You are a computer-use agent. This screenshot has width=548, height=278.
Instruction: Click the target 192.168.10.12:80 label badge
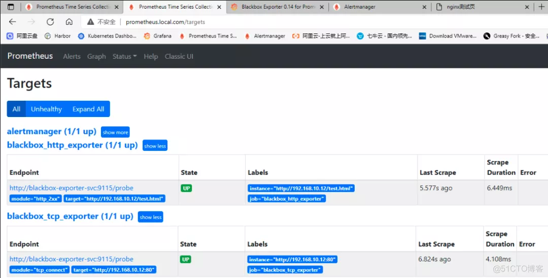[114, 270]
